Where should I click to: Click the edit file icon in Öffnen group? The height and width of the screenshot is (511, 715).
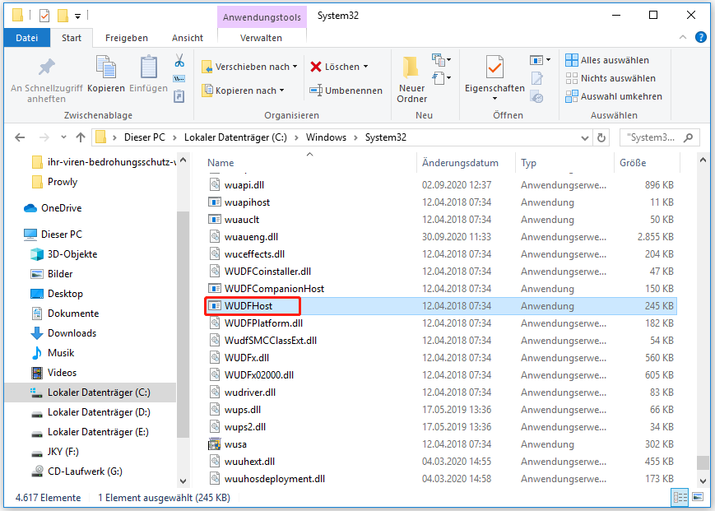(x=537, y=78)
